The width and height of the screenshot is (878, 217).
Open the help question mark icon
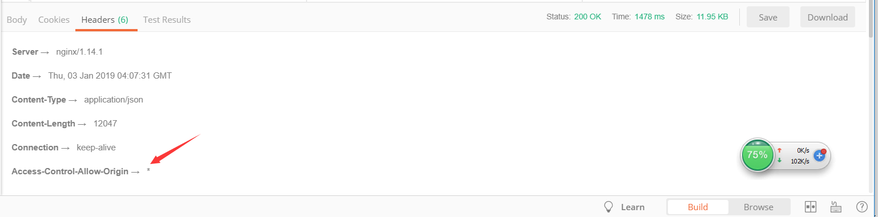(x=863, y=207)
